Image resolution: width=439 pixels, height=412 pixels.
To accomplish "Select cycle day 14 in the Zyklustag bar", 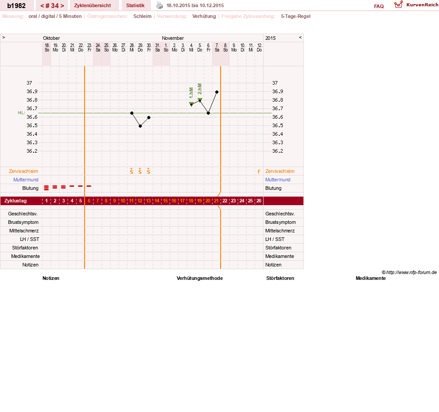I will click(x=157, y=201).
